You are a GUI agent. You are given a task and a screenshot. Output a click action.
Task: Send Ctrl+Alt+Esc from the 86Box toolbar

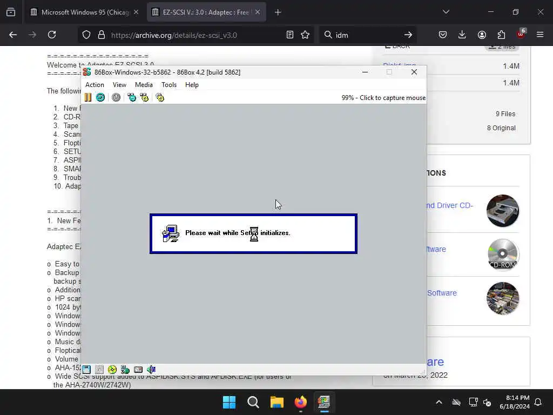tap(144, 97)
